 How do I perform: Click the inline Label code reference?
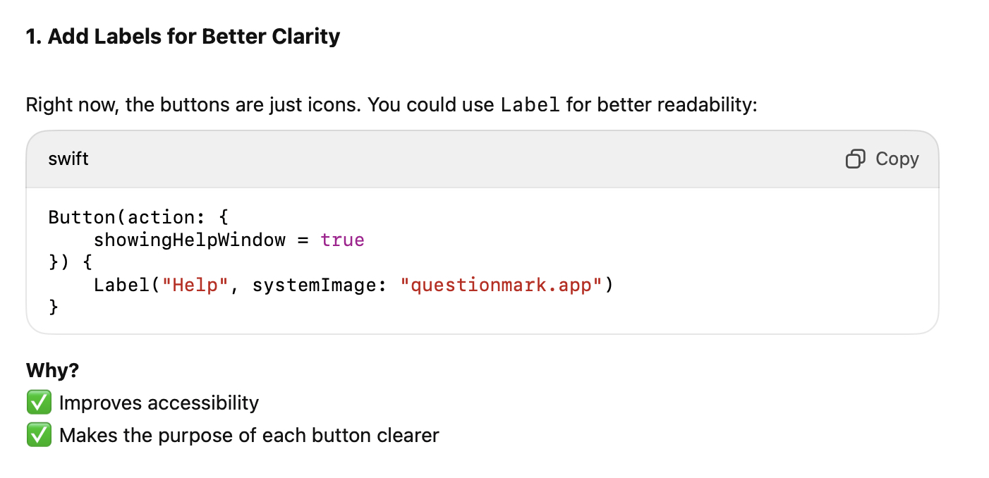coord(531,104)
